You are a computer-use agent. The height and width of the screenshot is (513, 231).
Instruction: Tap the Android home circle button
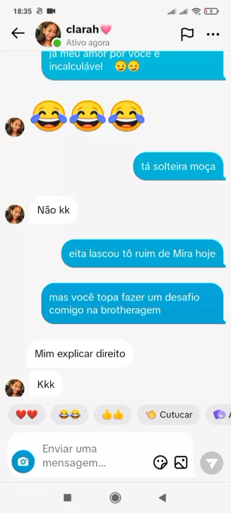(x=115, y=498)
